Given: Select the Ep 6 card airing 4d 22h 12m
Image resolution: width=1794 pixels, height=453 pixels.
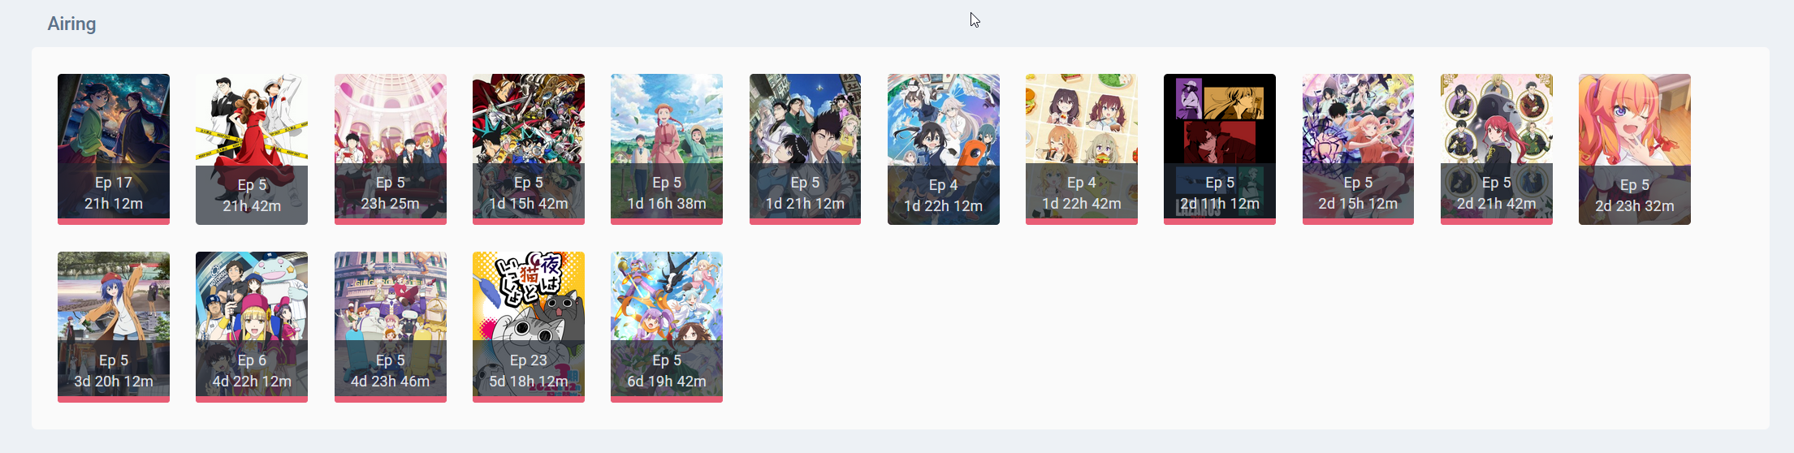Looking at the screenshot, I should click(252, 326).
